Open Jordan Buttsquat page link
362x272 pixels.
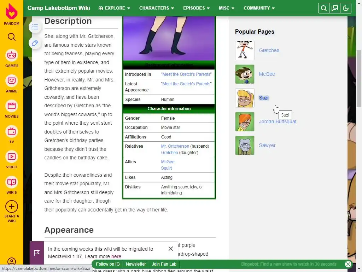click(278, 122)
